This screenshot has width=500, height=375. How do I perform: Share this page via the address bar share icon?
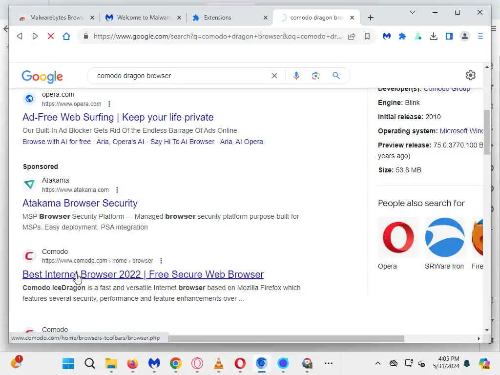pos(352,36)
